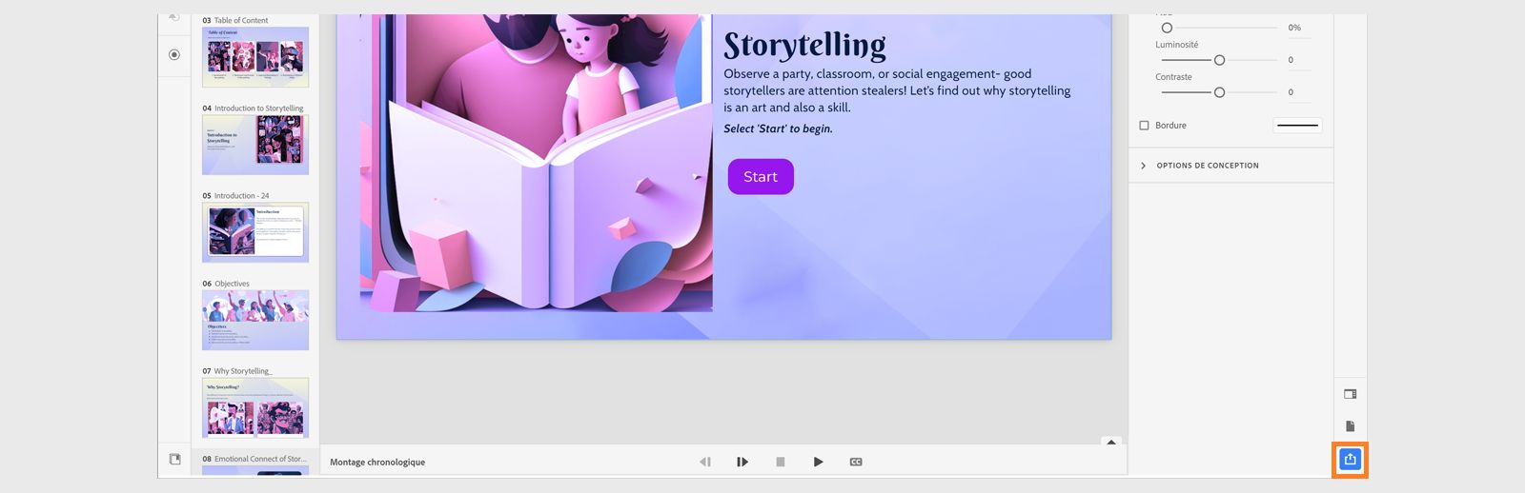Click the highlighted blue share/publish icon
The image size is (1525, 493).
[1350, 460]
